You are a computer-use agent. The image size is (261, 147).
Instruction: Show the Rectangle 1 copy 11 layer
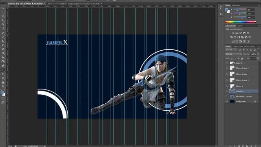pos(227,96)
